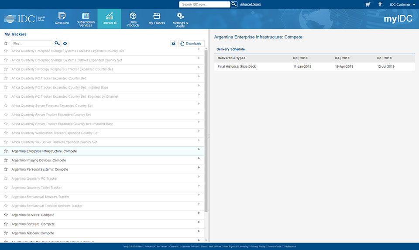Screen dimensions: 419x250
Task: Toggle the favorites star filter beside Find
Action: (x=6, y=43)
